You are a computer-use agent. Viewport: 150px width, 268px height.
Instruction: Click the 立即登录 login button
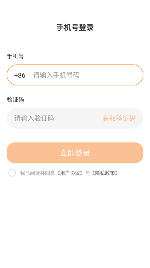(x=75, y=153)
